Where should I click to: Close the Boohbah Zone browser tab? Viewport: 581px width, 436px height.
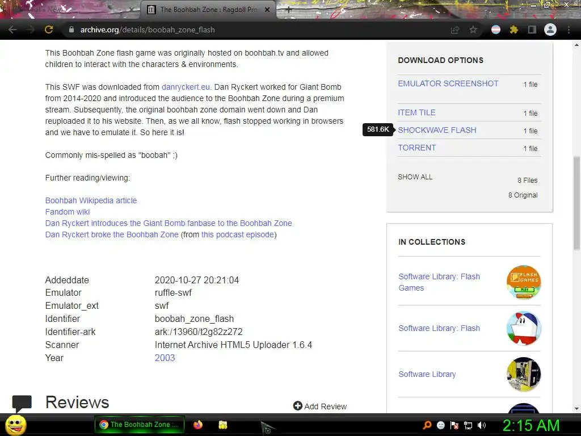(x=267, y=10)
